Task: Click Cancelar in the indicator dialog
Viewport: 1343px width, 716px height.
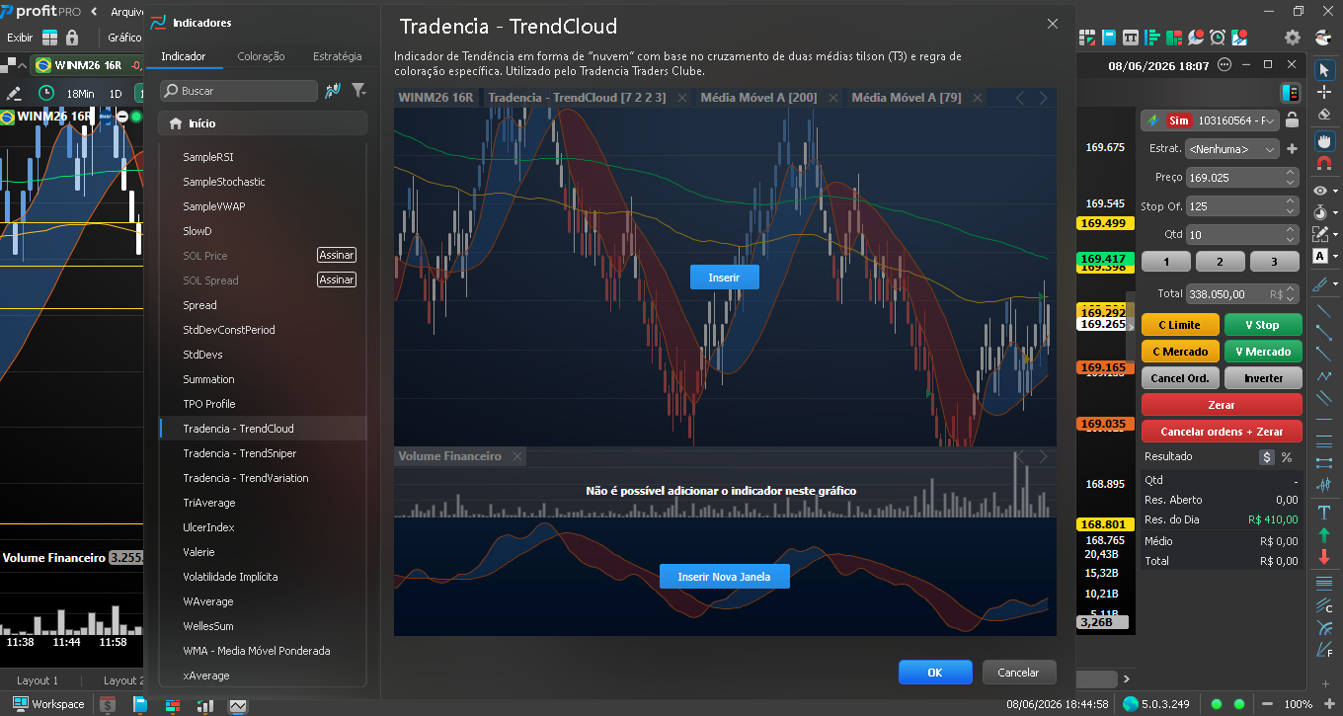Action: coord(1018,673)
